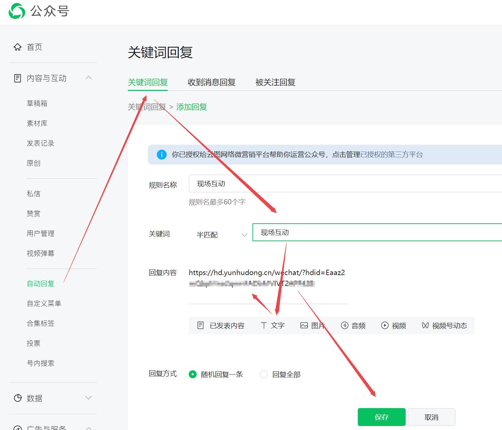Screen dimensions: 502x430
Task: Open 合集标签 in sidebar
Action: [41, 323]
